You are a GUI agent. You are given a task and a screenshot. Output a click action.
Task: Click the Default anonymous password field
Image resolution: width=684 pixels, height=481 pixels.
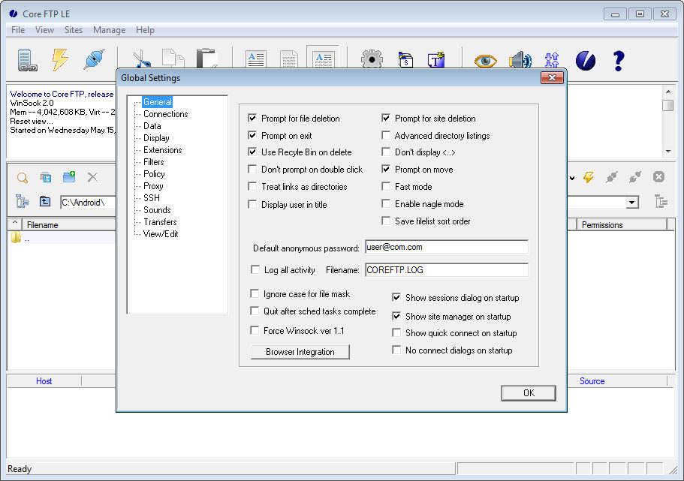(446, 247)
